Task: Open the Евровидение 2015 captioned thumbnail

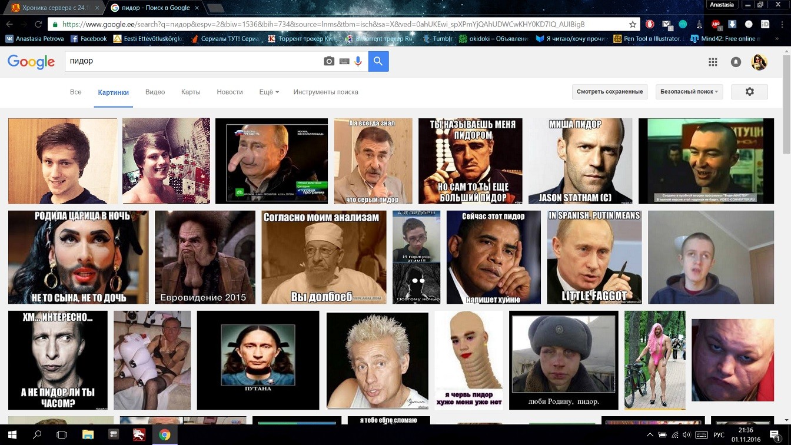Action: (205, 257)
